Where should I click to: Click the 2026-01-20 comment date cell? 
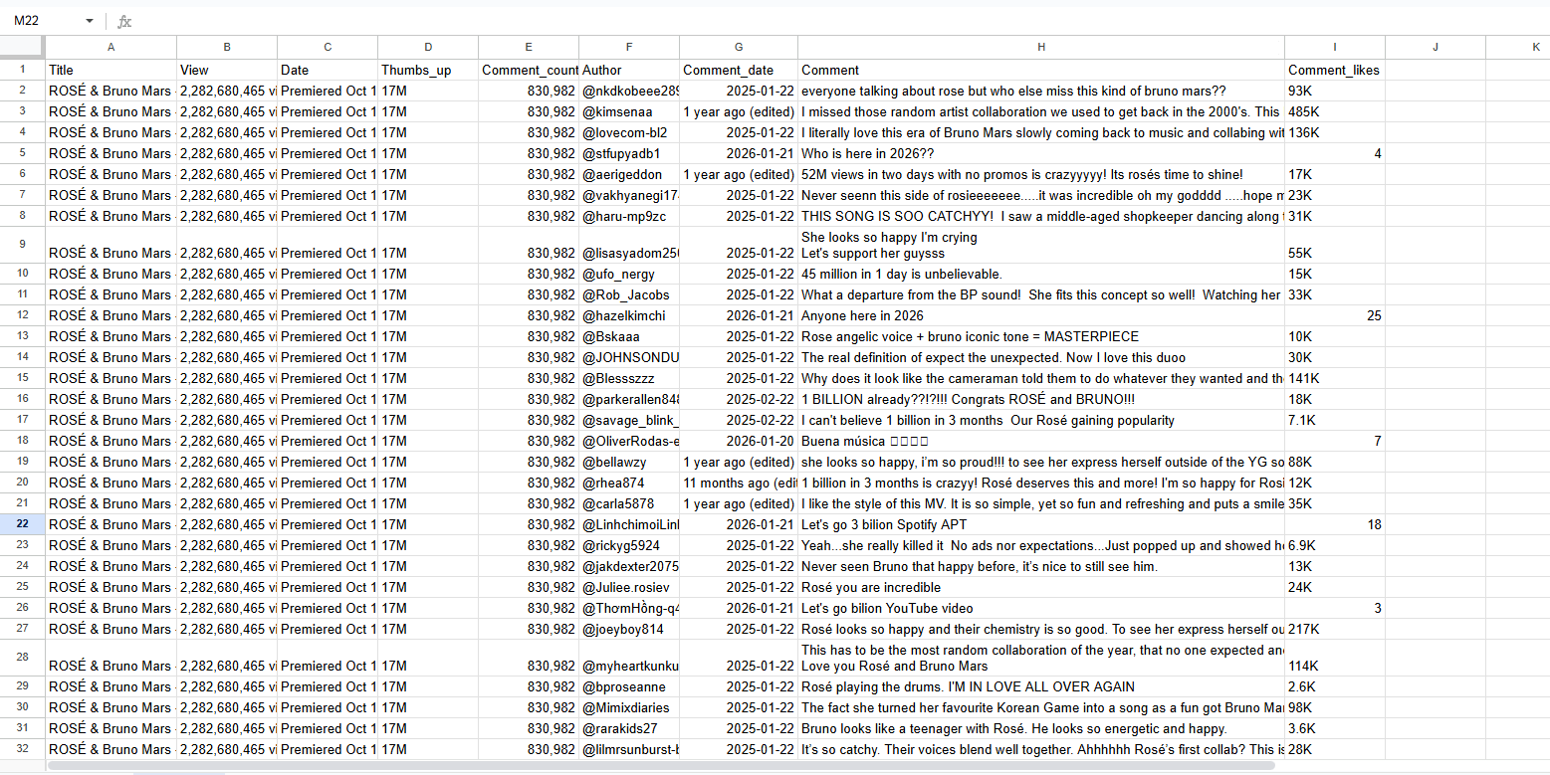pos(738,441)
